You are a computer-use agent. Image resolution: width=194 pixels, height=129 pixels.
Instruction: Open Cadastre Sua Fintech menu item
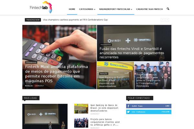pos(149,9)
